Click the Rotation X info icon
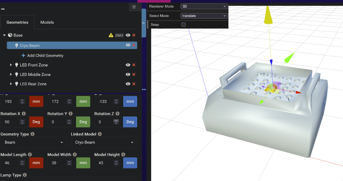The height and width of the screenshot is (181, 343). tap(24, 114)
